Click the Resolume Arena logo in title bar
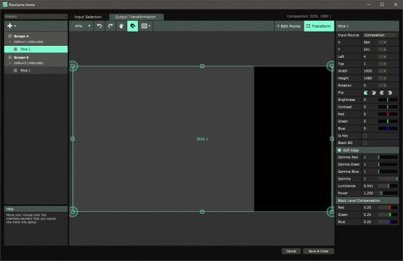 [x=5, y=4]
